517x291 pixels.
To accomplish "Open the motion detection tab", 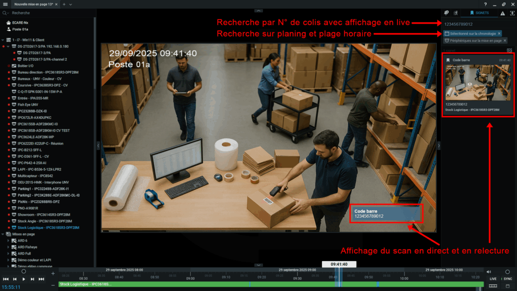I will click(456, 13).
